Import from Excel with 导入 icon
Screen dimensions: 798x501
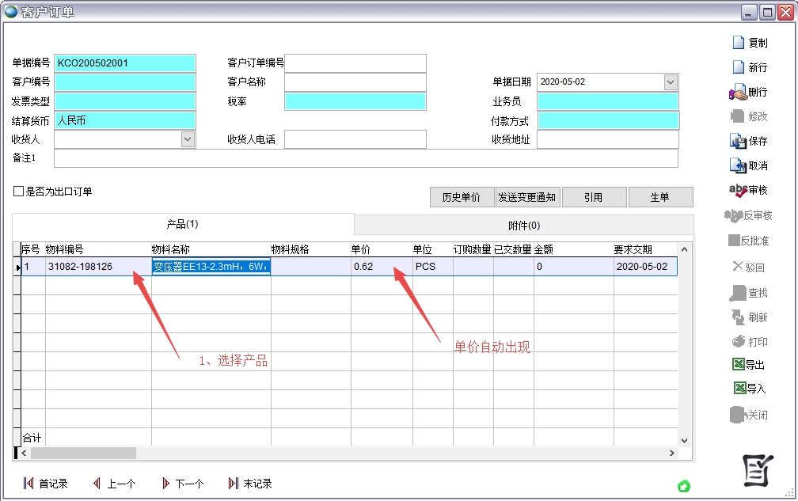738,389
